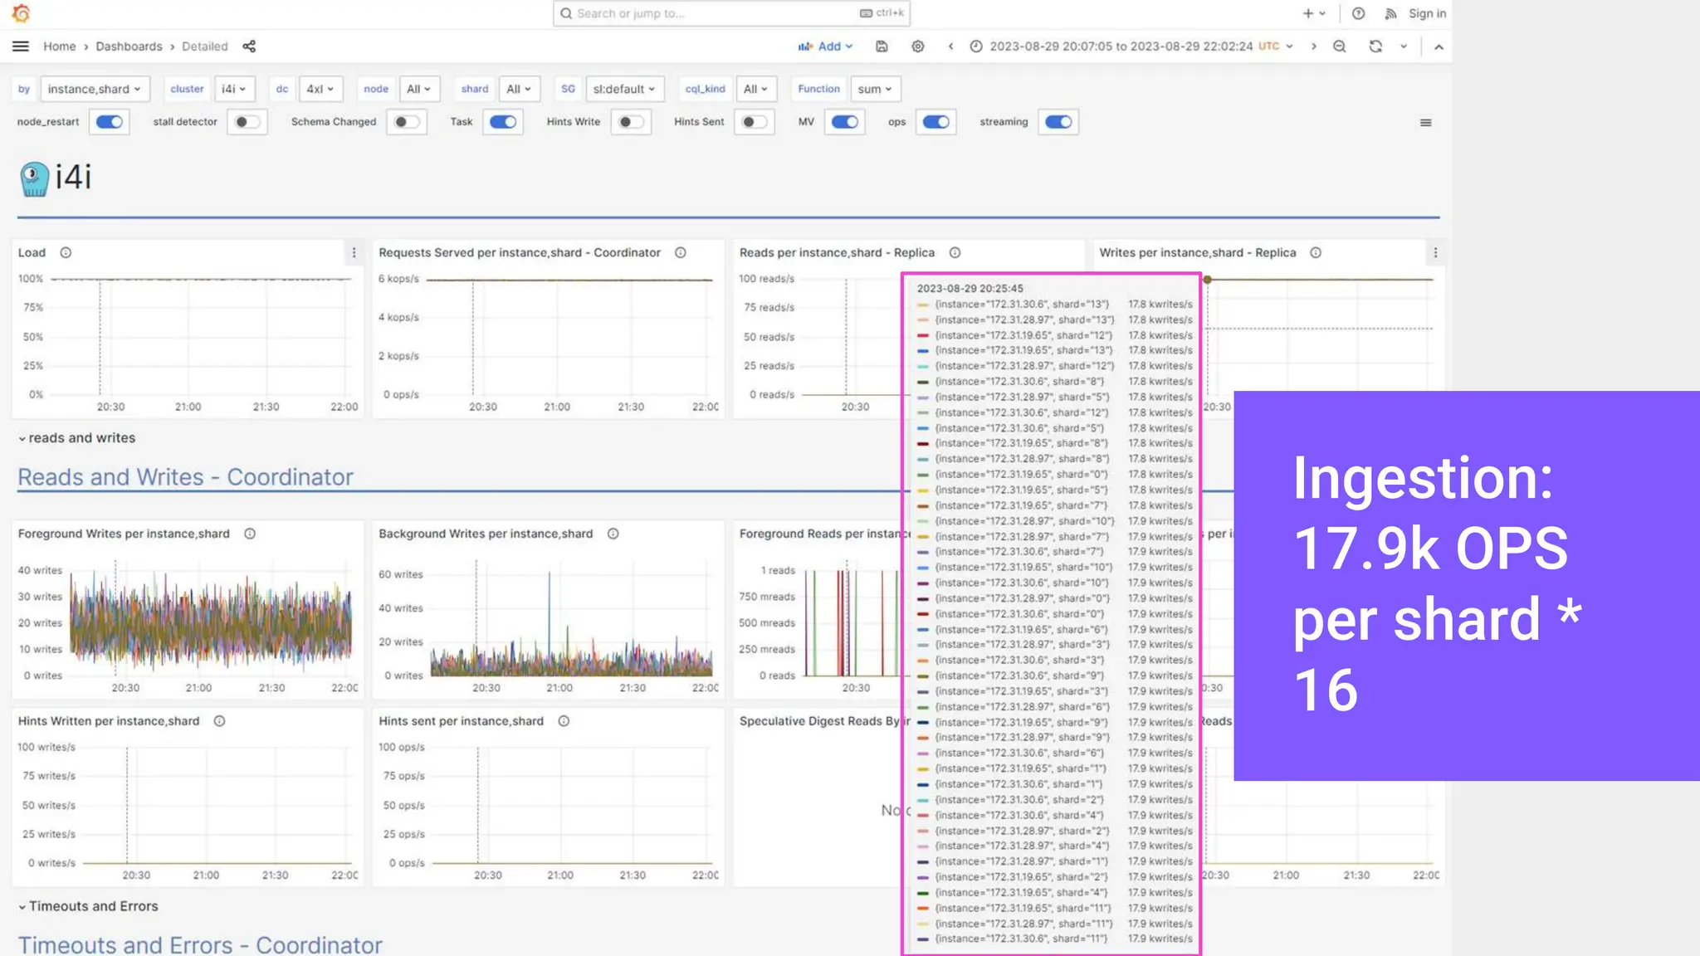Click info icon on Background Writes panel
This screenshot has width=1700, height=956.
613,534
